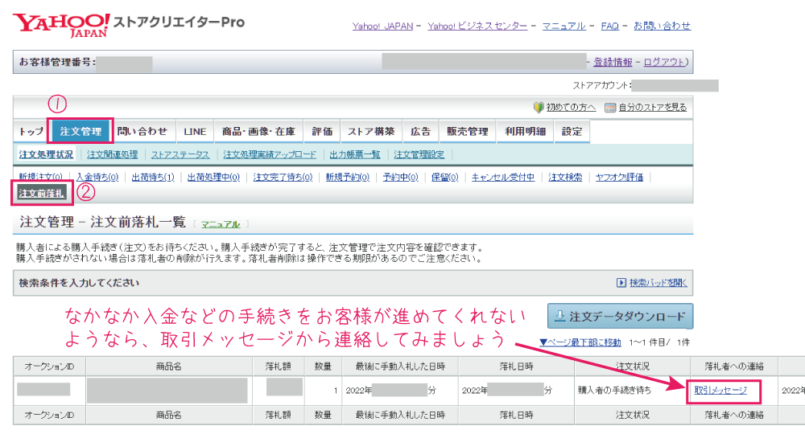Click the top 落札日時 column header
The image size is (805, 434).
pyautogui.click(x=517, y=366)
